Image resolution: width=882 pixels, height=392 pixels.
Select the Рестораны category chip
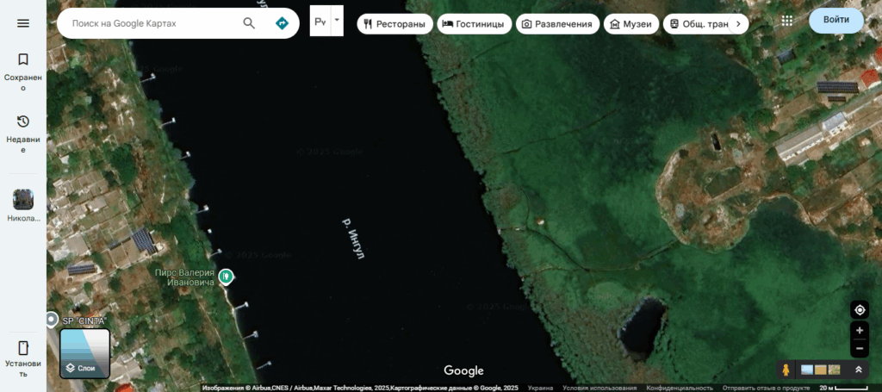[x=394, y=24]
